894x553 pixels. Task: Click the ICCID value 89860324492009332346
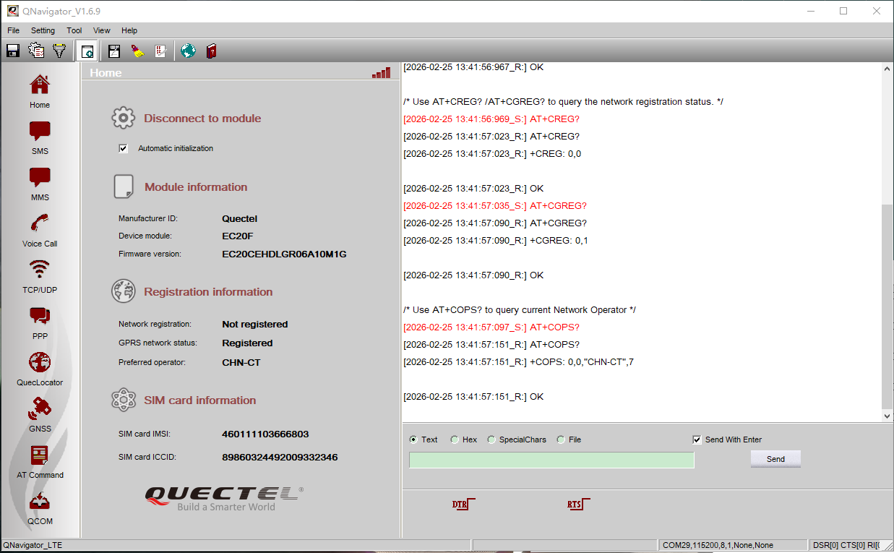tap(280, 457)
